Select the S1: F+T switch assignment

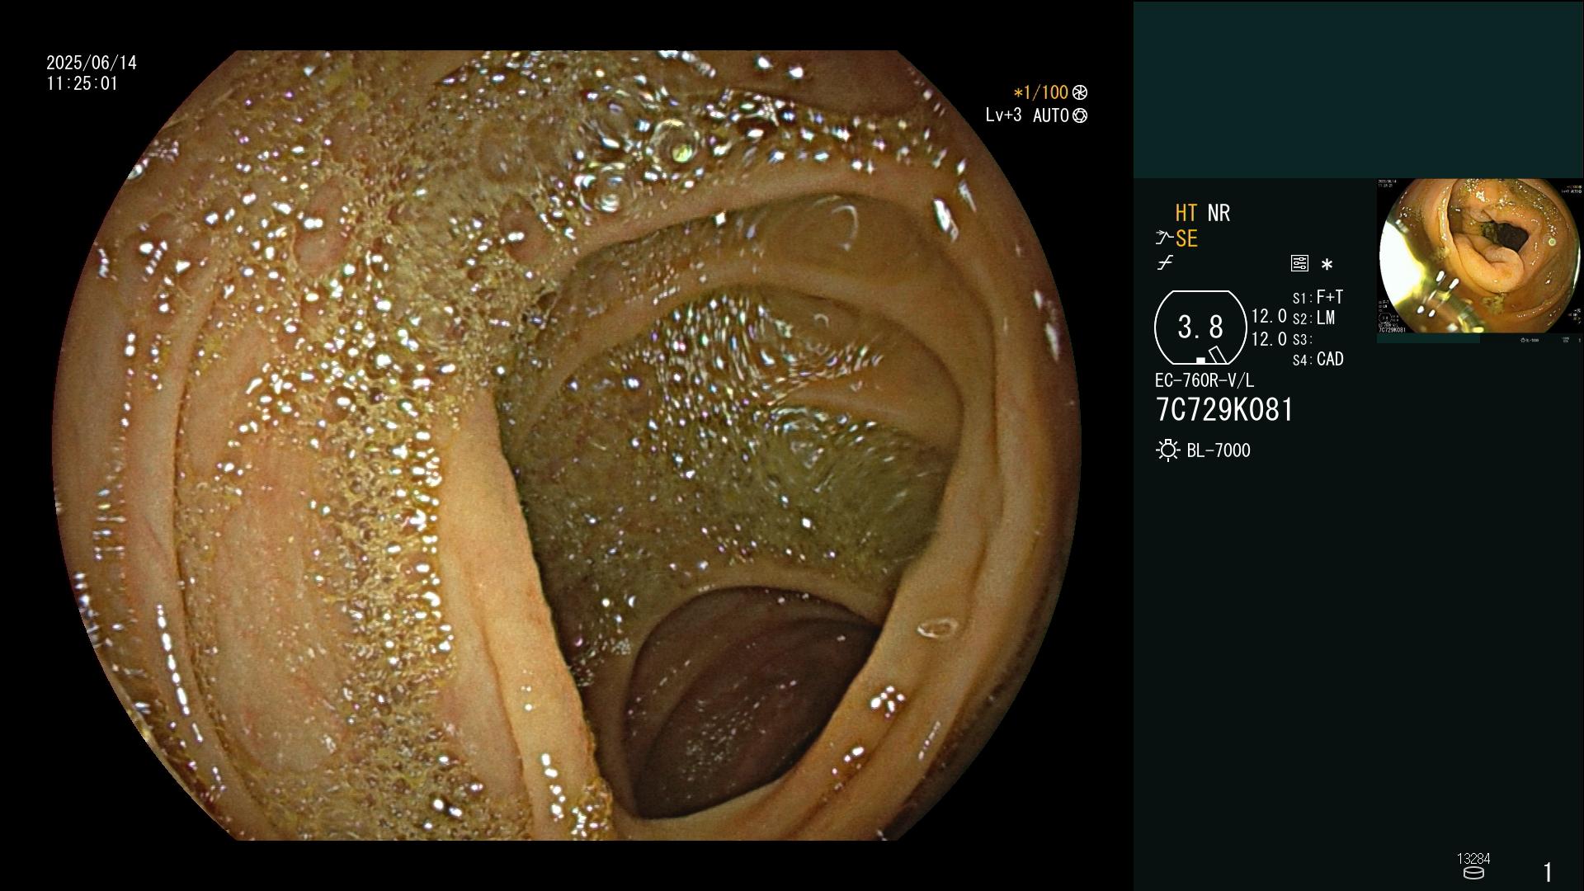[1318, 297]
